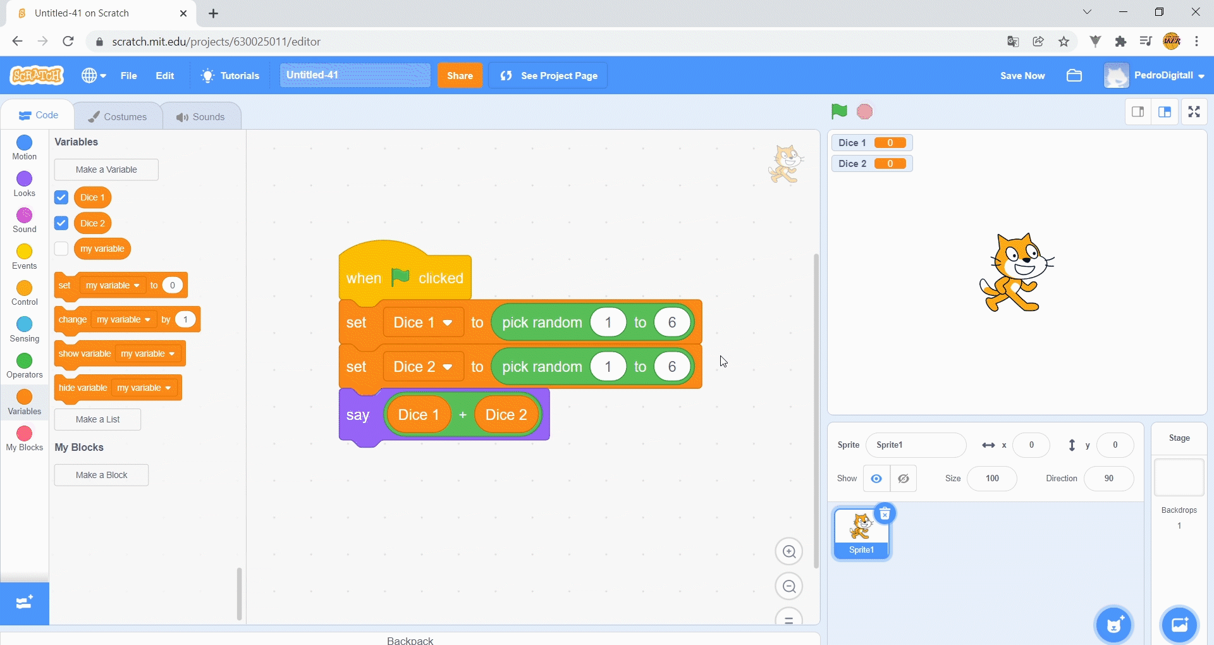Open Dice 2 dropdown in set block

pos(424,367)
